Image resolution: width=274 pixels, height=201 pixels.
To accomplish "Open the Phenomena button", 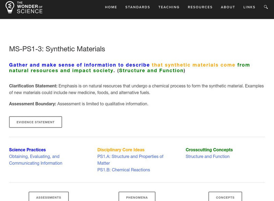I will click(137, 197).
